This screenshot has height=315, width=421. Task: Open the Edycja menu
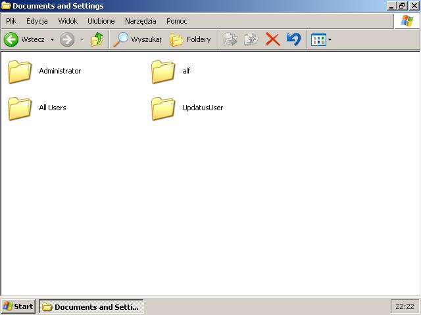click(37, 21)
